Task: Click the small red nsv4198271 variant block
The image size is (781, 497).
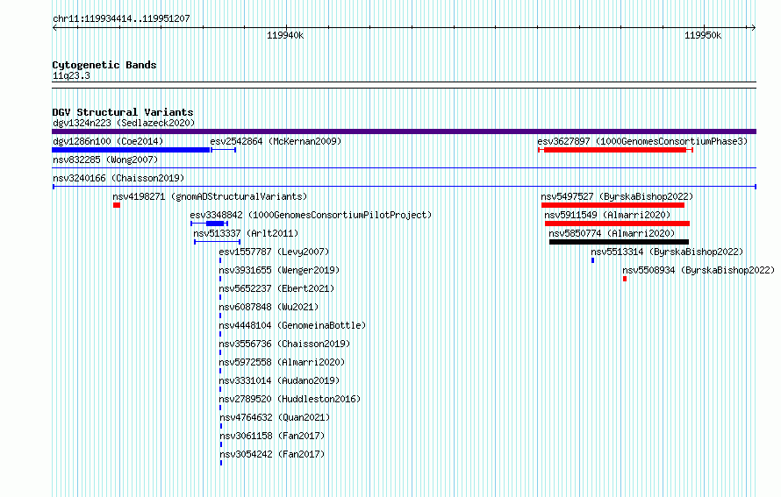Action: pyautogui.click(x=117, y=205)
